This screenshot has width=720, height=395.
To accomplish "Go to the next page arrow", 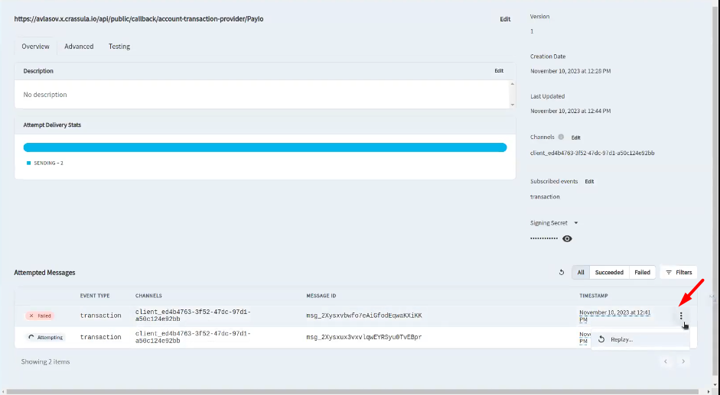I will [x=683, y=361].
